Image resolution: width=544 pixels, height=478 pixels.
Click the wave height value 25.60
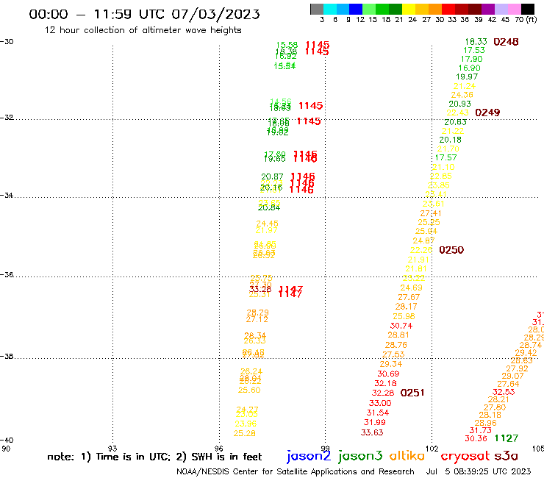[249, 390]
